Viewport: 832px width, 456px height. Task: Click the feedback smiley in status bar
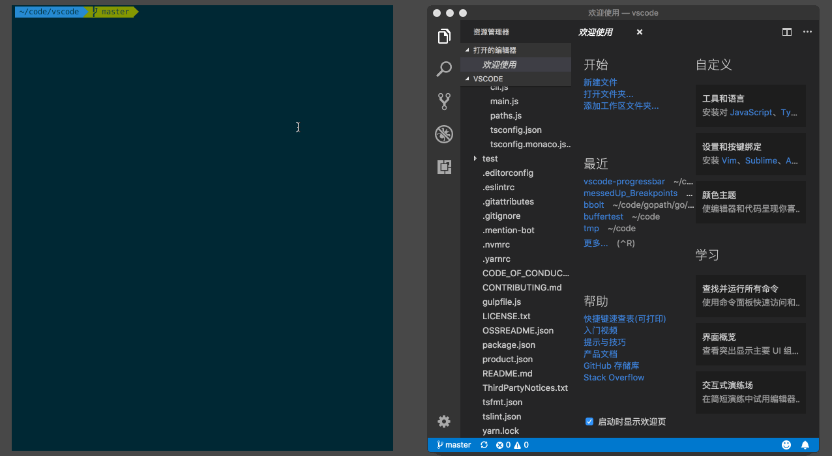coord(786,445)
